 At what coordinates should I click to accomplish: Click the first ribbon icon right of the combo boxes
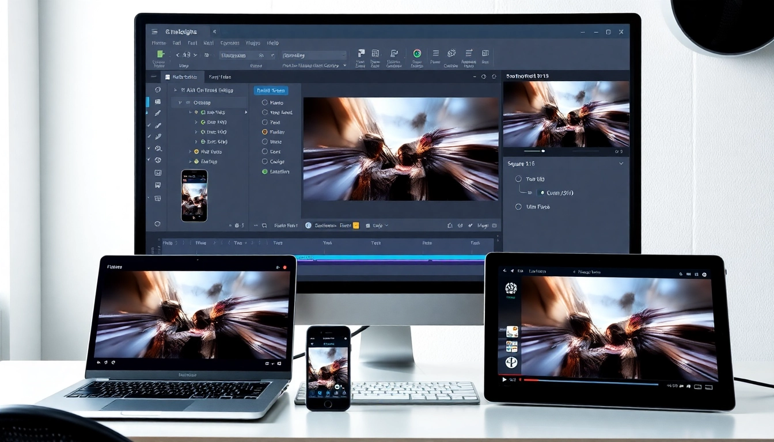361,53
